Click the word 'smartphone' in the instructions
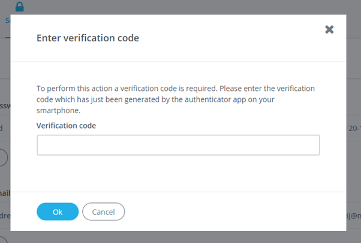Viewport: 361px width, 243px height. coord(58,111)
